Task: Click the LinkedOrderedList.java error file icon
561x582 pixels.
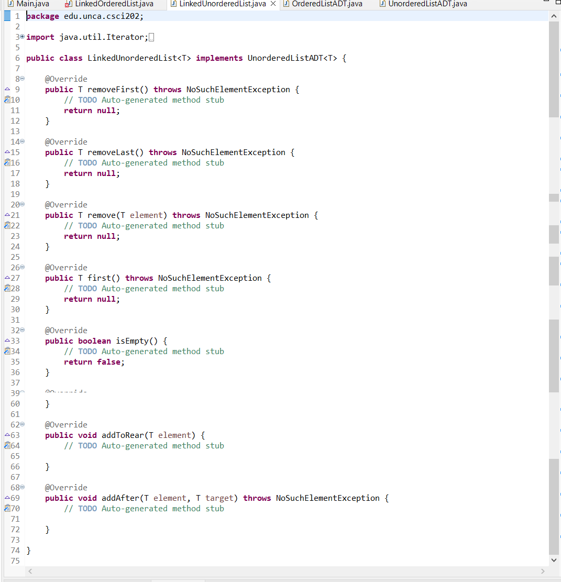Action: (68, 4)
